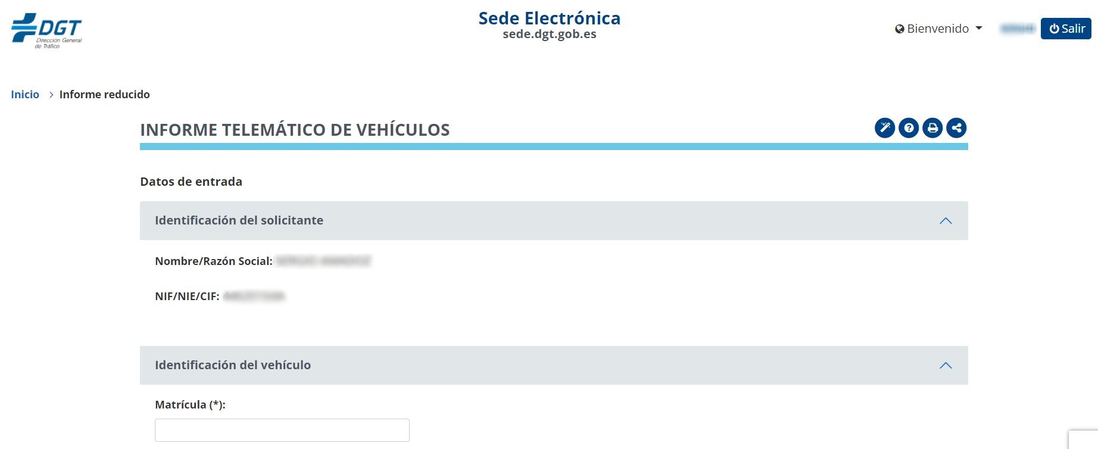Collapse the Identificación del vehículo chevron
The width and height of the screenshot is (1098, 449).
tap(946, 366)
